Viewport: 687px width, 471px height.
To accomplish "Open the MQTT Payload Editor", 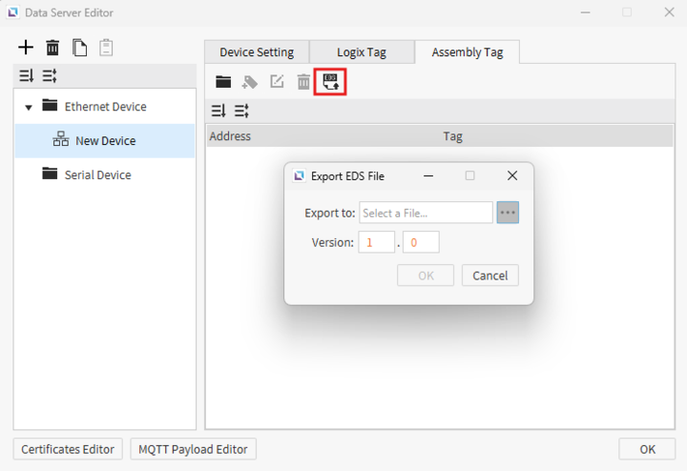I will point(193,449).
